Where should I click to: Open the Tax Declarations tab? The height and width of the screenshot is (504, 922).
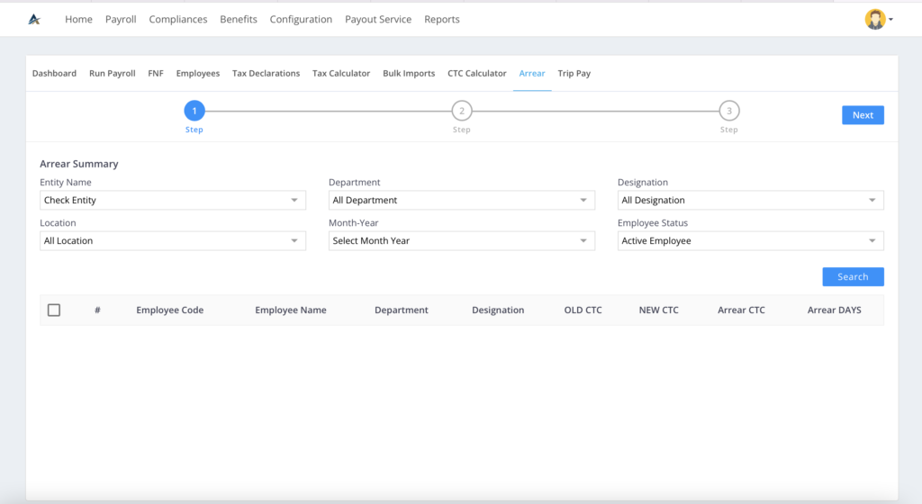[x=266, y=74]
